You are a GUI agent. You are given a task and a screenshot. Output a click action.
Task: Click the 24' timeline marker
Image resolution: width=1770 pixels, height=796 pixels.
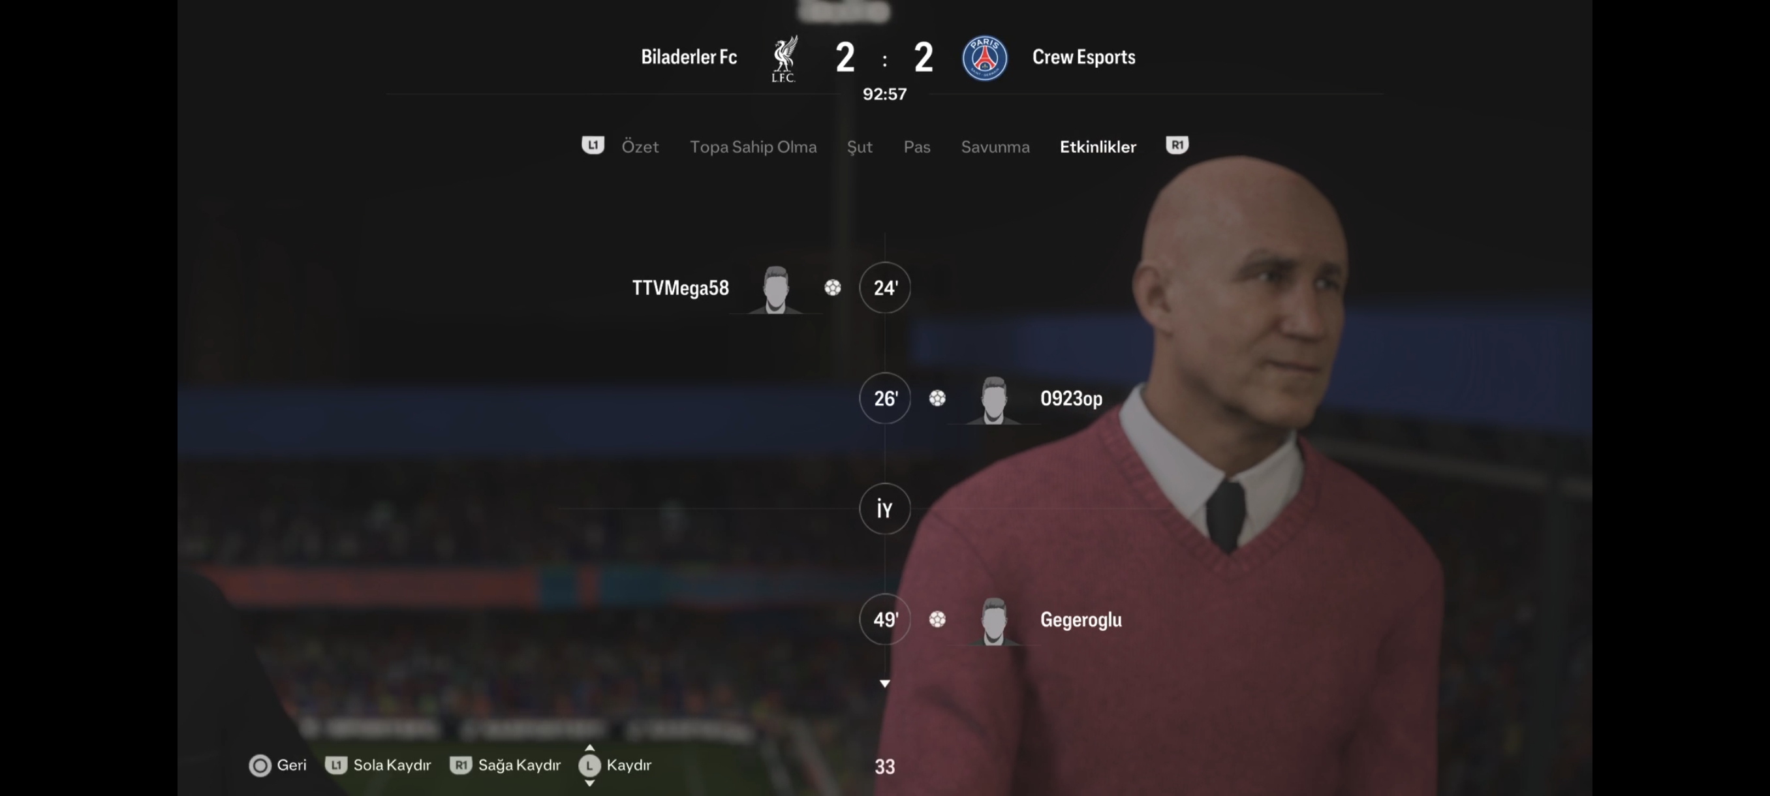coord(884,287)
